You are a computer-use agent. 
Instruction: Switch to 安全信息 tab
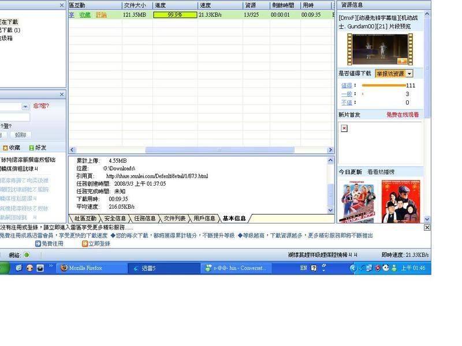coord(115,219)
